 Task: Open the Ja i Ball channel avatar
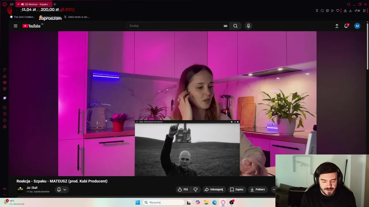(20, 189)
